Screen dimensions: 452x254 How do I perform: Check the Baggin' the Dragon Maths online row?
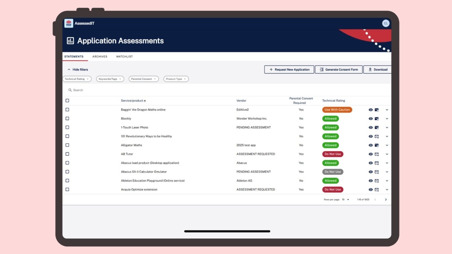click(67, 110)
